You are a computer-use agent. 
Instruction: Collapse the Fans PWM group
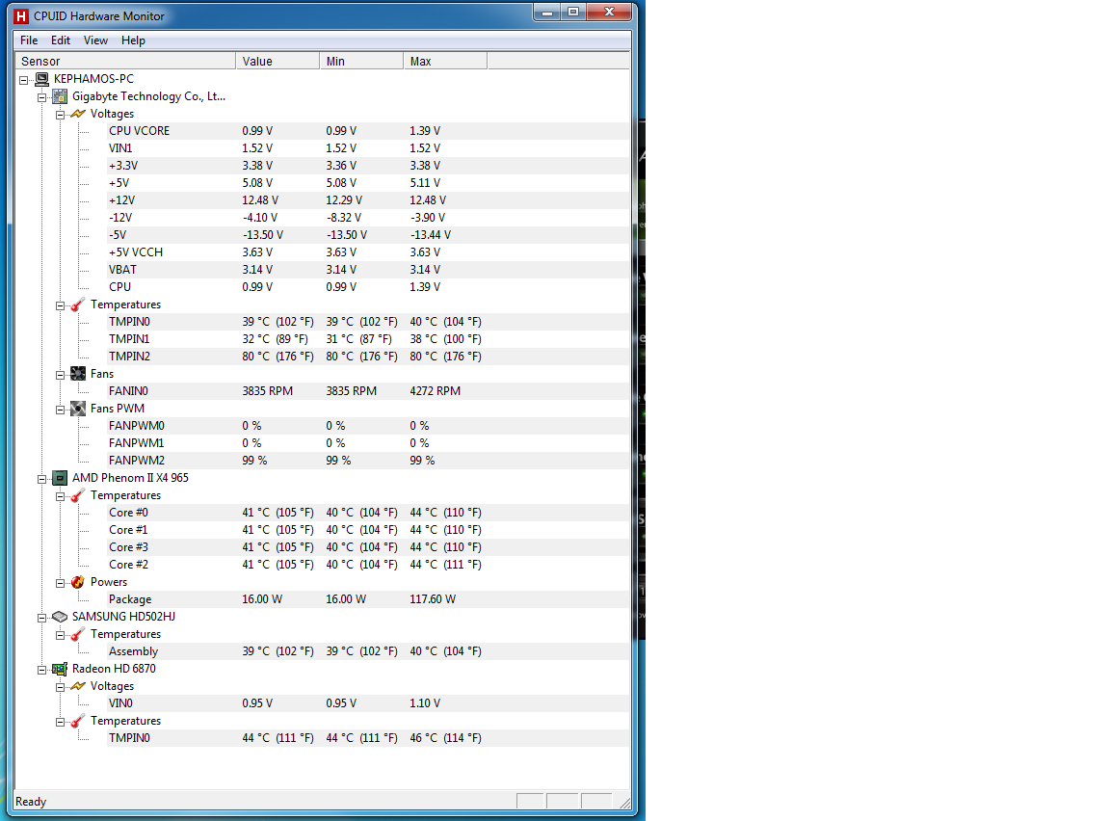tap(60, 410)
